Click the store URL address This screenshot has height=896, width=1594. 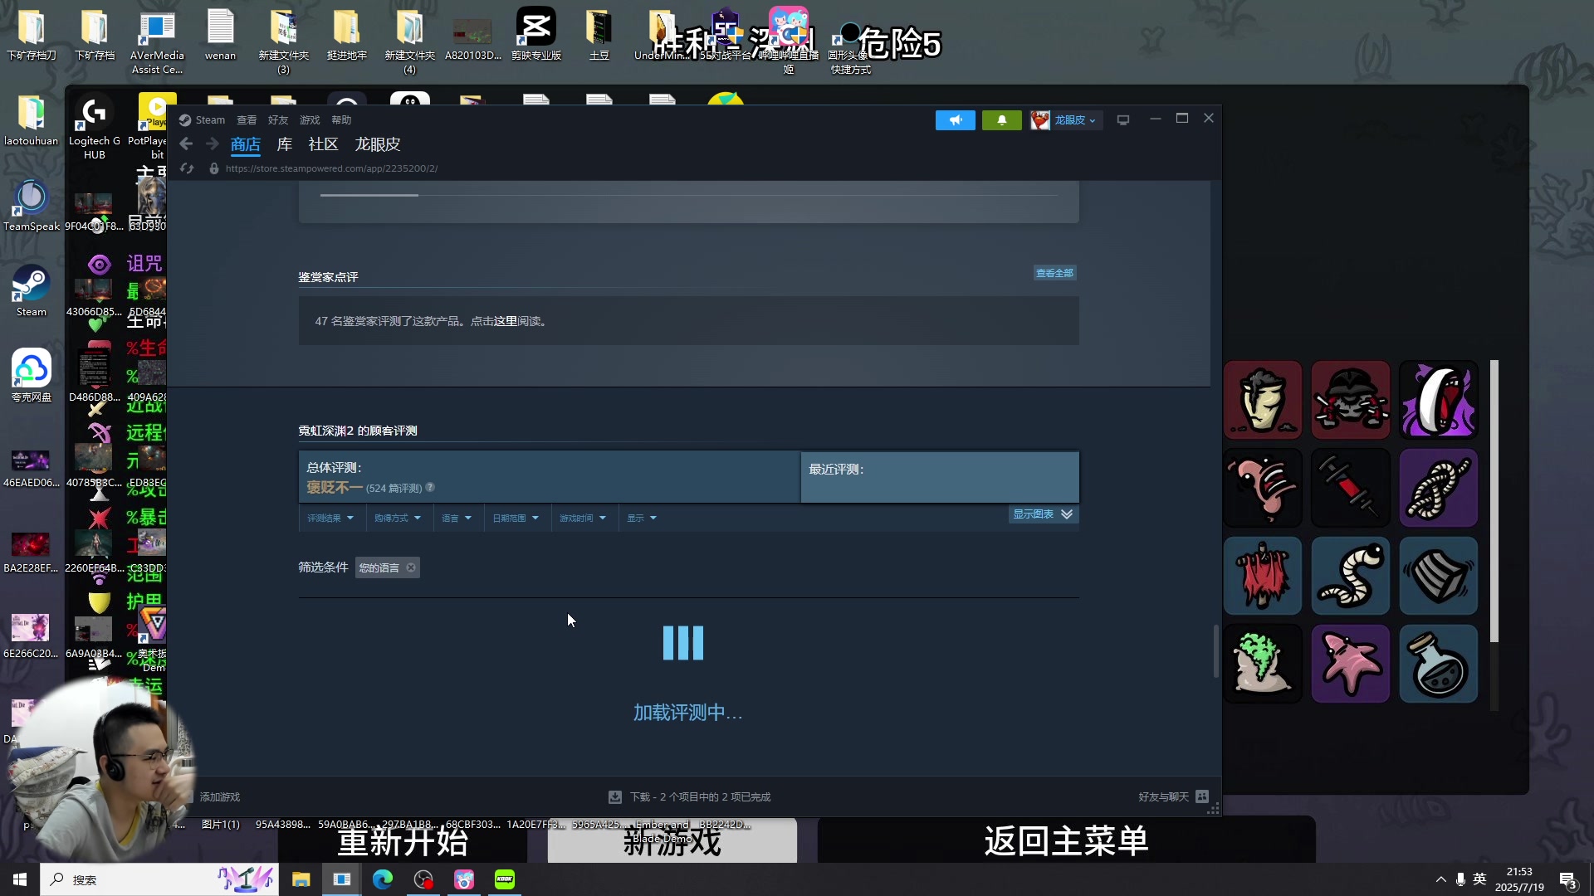[x=331, y=168]
